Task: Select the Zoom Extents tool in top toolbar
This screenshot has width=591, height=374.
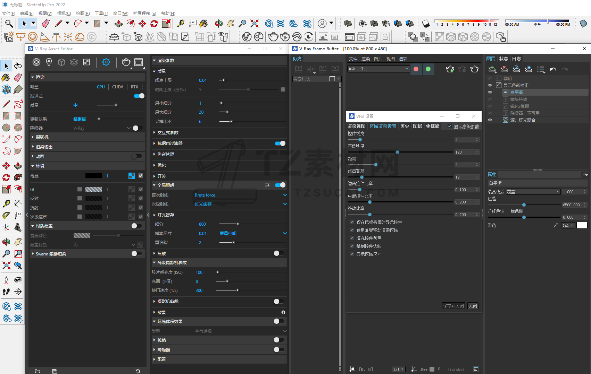Action: (255, 24)
